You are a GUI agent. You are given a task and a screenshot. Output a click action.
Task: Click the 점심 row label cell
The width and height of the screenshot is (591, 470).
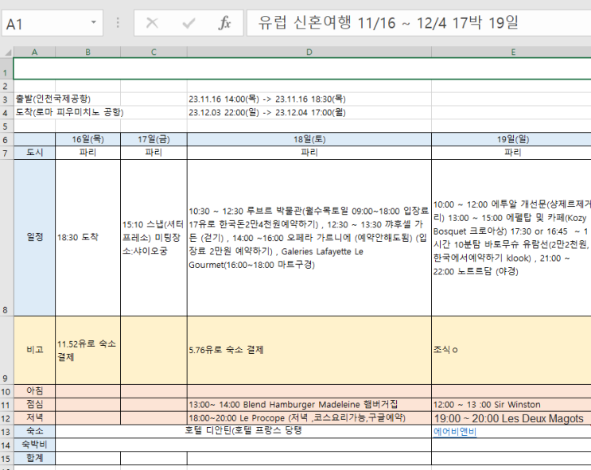tap(34, 405)
